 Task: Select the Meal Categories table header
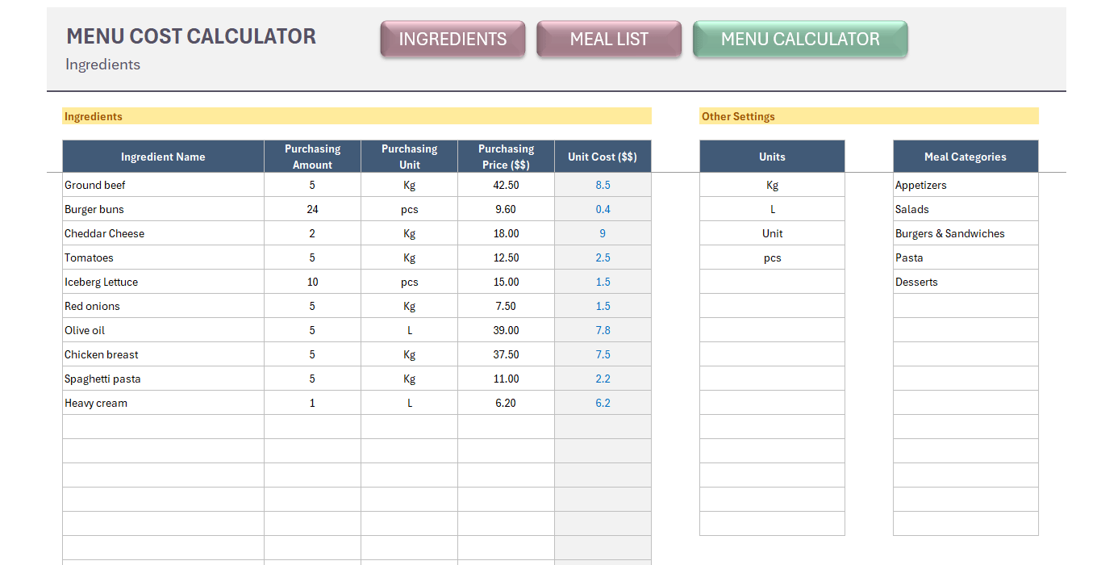[x=965, y=157]
